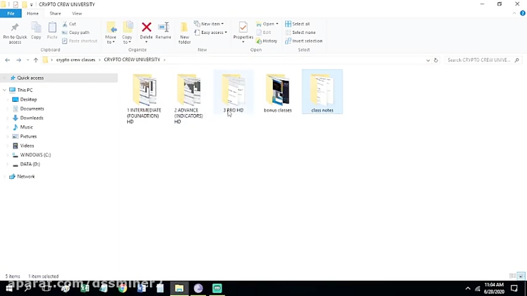Select Documents in the navigation pane
The width and height of the screenshot is (527, 296).
pyautogui.click(x=32, y=109)
